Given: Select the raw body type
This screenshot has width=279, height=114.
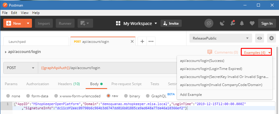Looking at the screenshot, I should coord(108,96).
